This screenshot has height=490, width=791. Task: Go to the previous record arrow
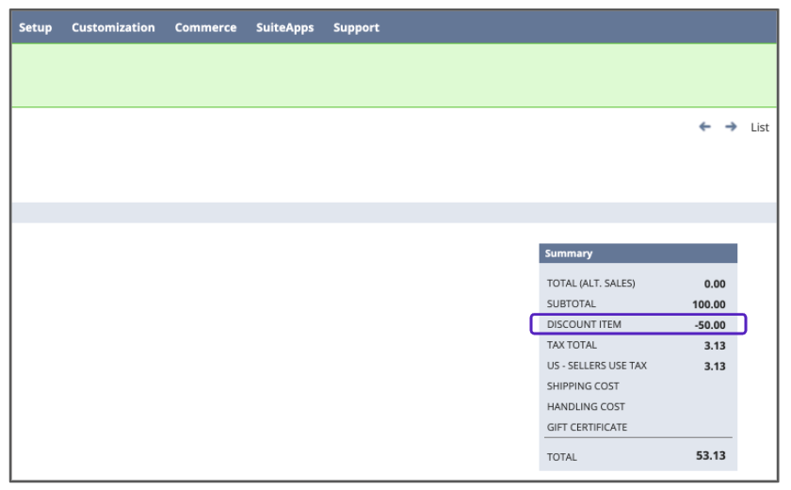(x=704, y=127)
